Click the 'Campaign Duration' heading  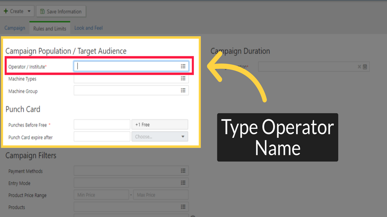coord(240,51)
